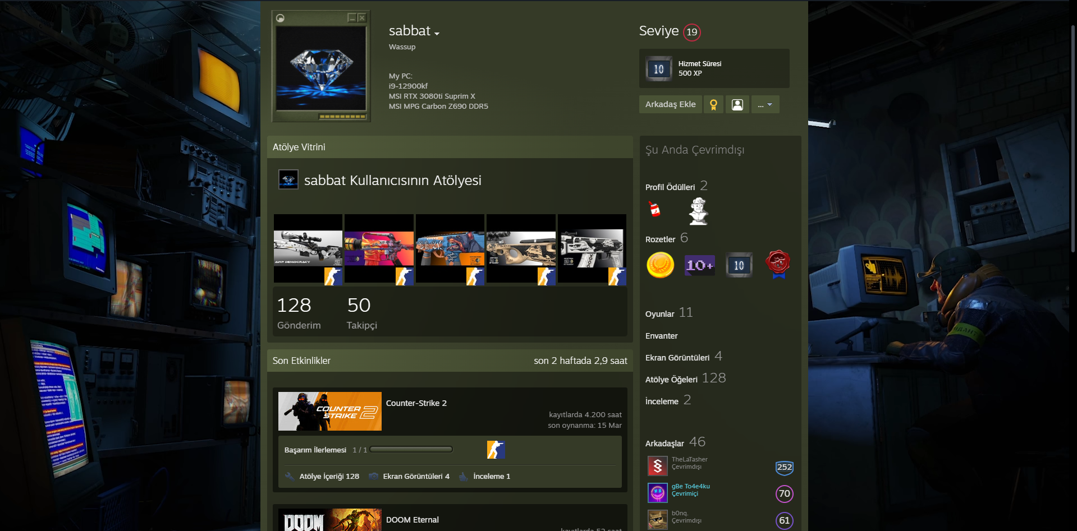Open the three-dot more options dropdown
This screenshot has height=531, width=1077.
point(766,104)
